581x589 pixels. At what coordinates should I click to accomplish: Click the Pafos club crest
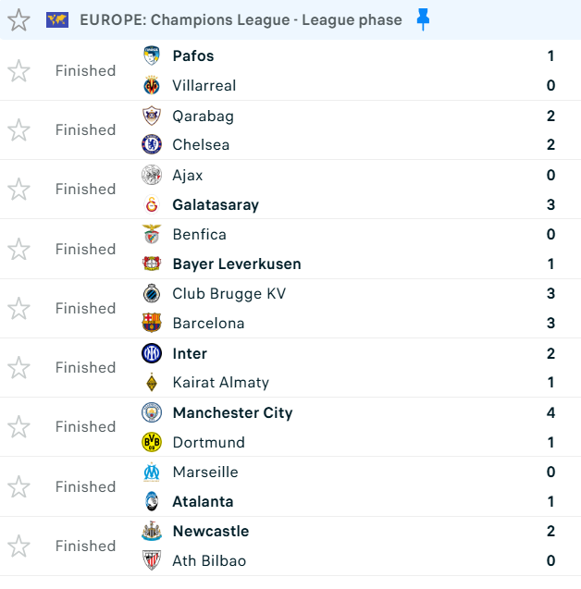pyautogui.click(x=152, y=55)
